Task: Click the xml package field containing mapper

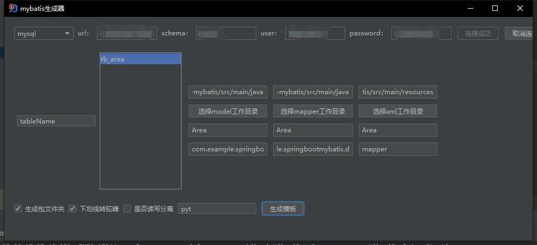Action: click(398, 149)
